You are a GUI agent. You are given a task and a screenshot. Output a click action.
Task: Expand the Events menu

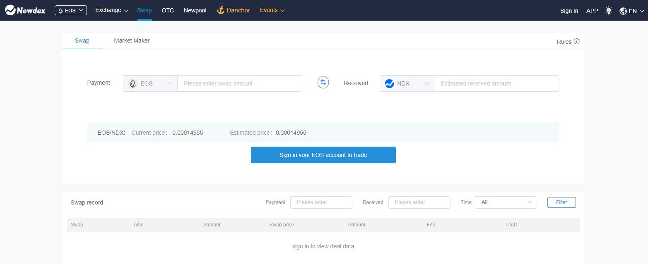coord(272,10)
